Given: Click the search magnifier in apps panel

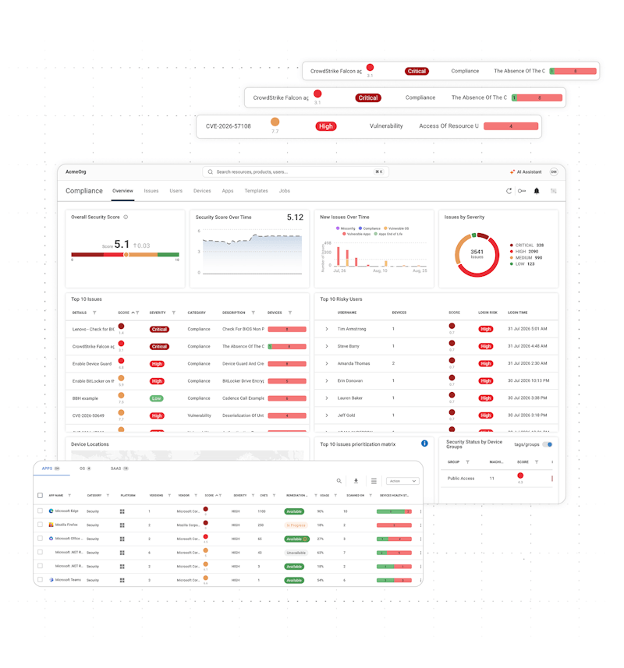Looking at the screenshot, I should pos(339,481).
